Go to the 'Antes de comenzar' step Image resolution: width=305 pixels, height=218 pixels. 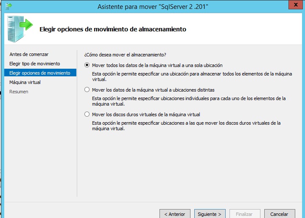click(29, 54)
